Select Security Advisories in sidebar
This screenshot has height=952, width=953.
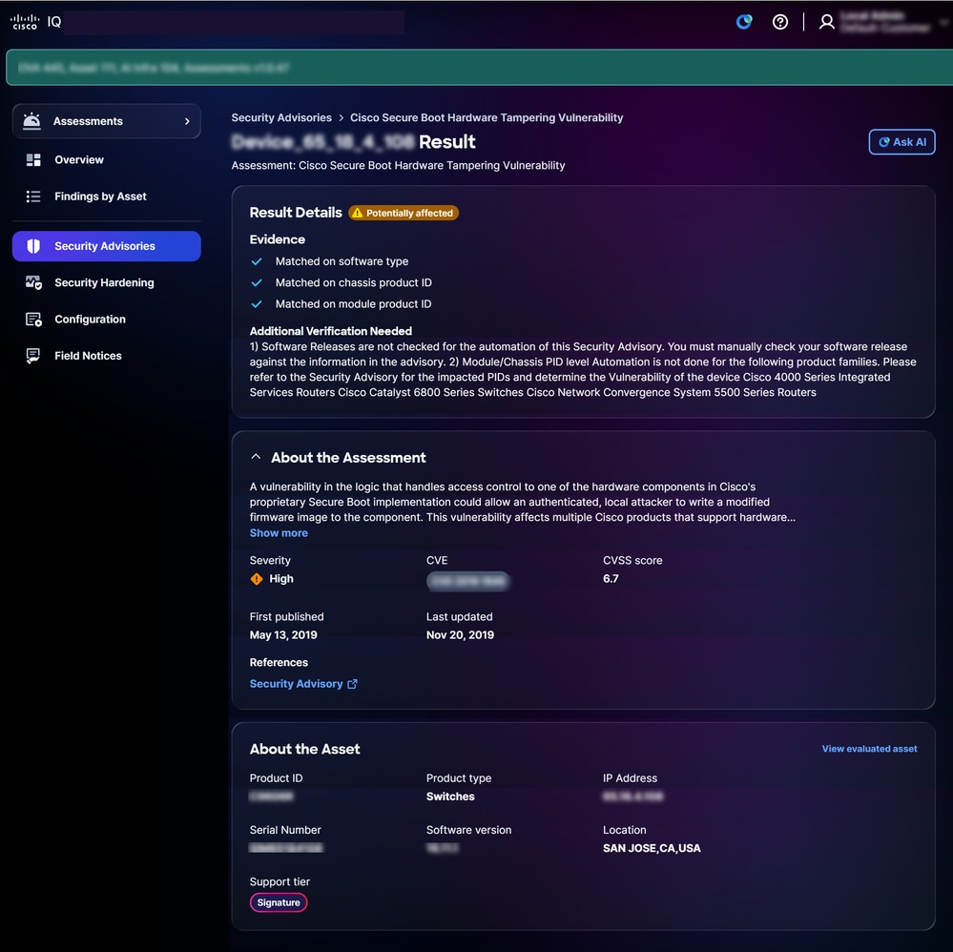(x=106, y=246)
